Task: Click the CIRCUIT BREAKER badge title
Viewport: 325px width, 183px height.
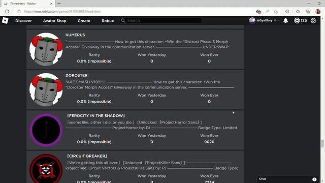Action: click(x=87, y=156)
